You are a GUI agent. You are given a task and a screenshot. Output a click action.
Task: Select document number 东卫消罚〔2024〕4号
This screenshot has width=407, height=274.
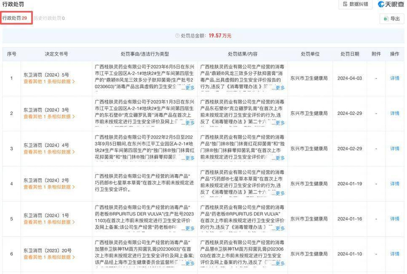(46, 146)
